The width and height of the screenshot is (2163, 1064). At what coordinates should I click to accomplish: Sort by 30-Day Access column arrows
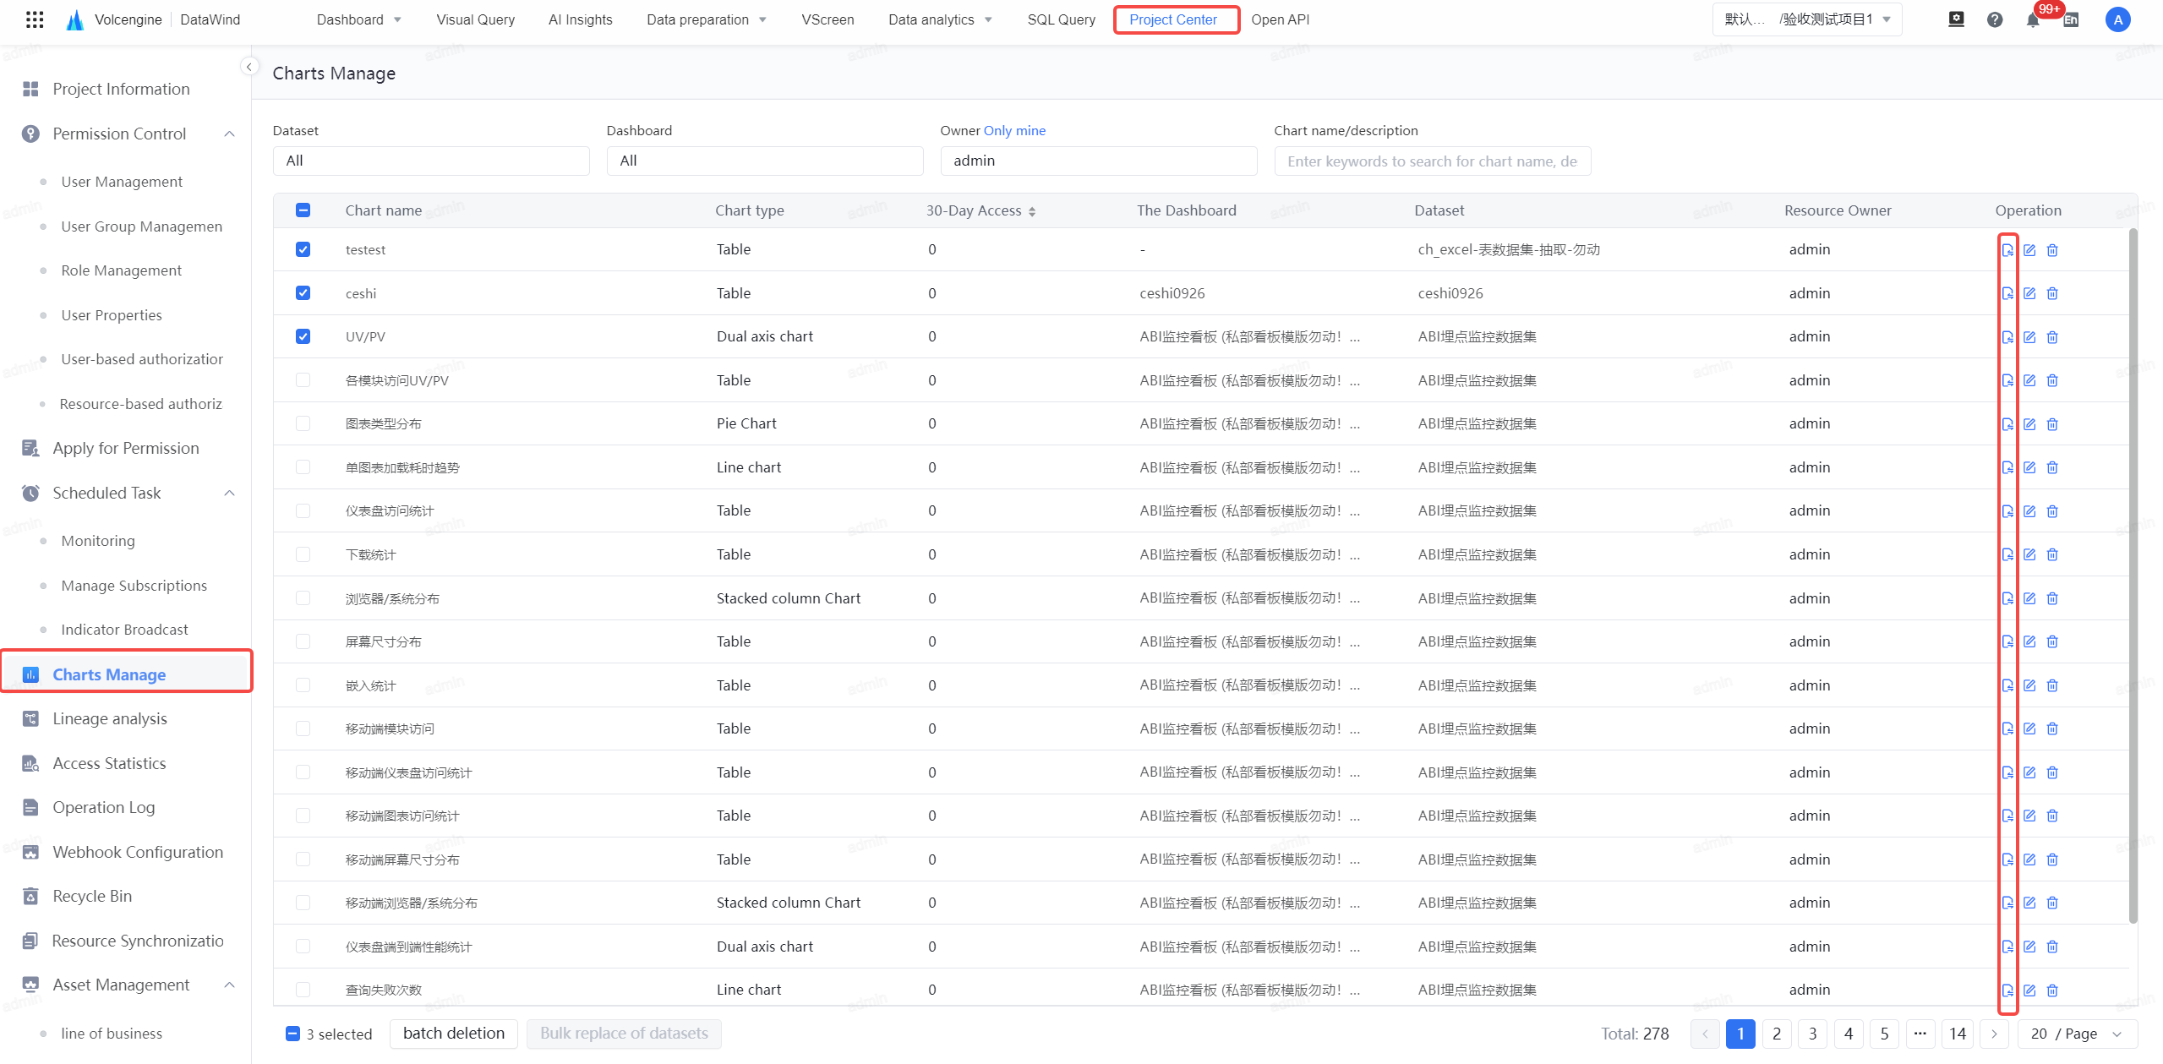1032,211
